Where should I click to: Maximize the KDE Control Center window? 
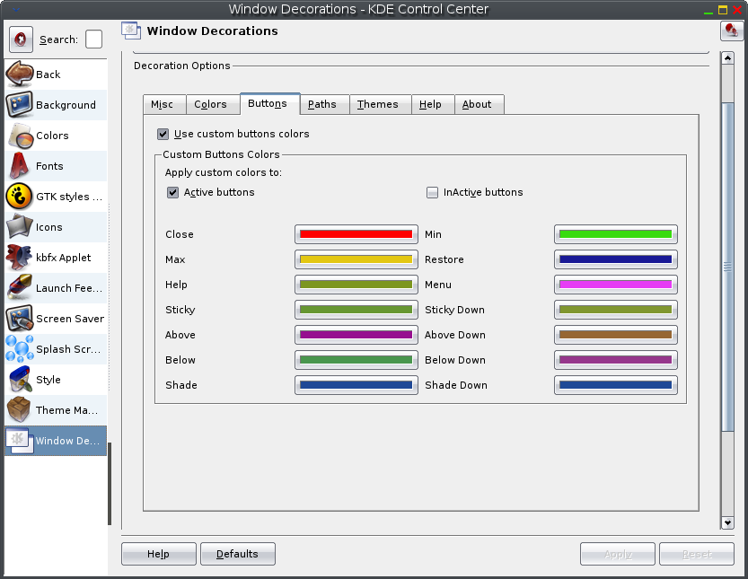pyautogui.click(x=723, y=10)
